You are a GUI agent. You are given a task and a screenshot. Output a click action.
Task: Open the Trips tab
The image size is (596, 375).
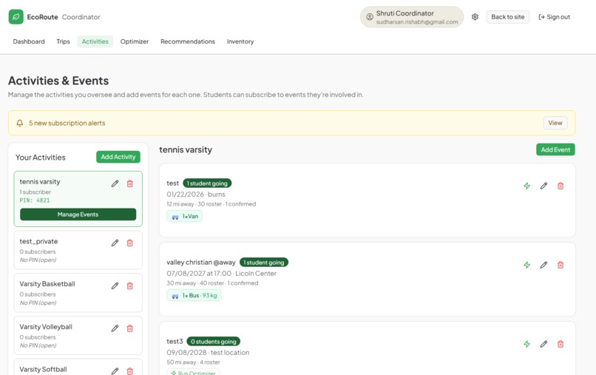[x=63, y=41]
